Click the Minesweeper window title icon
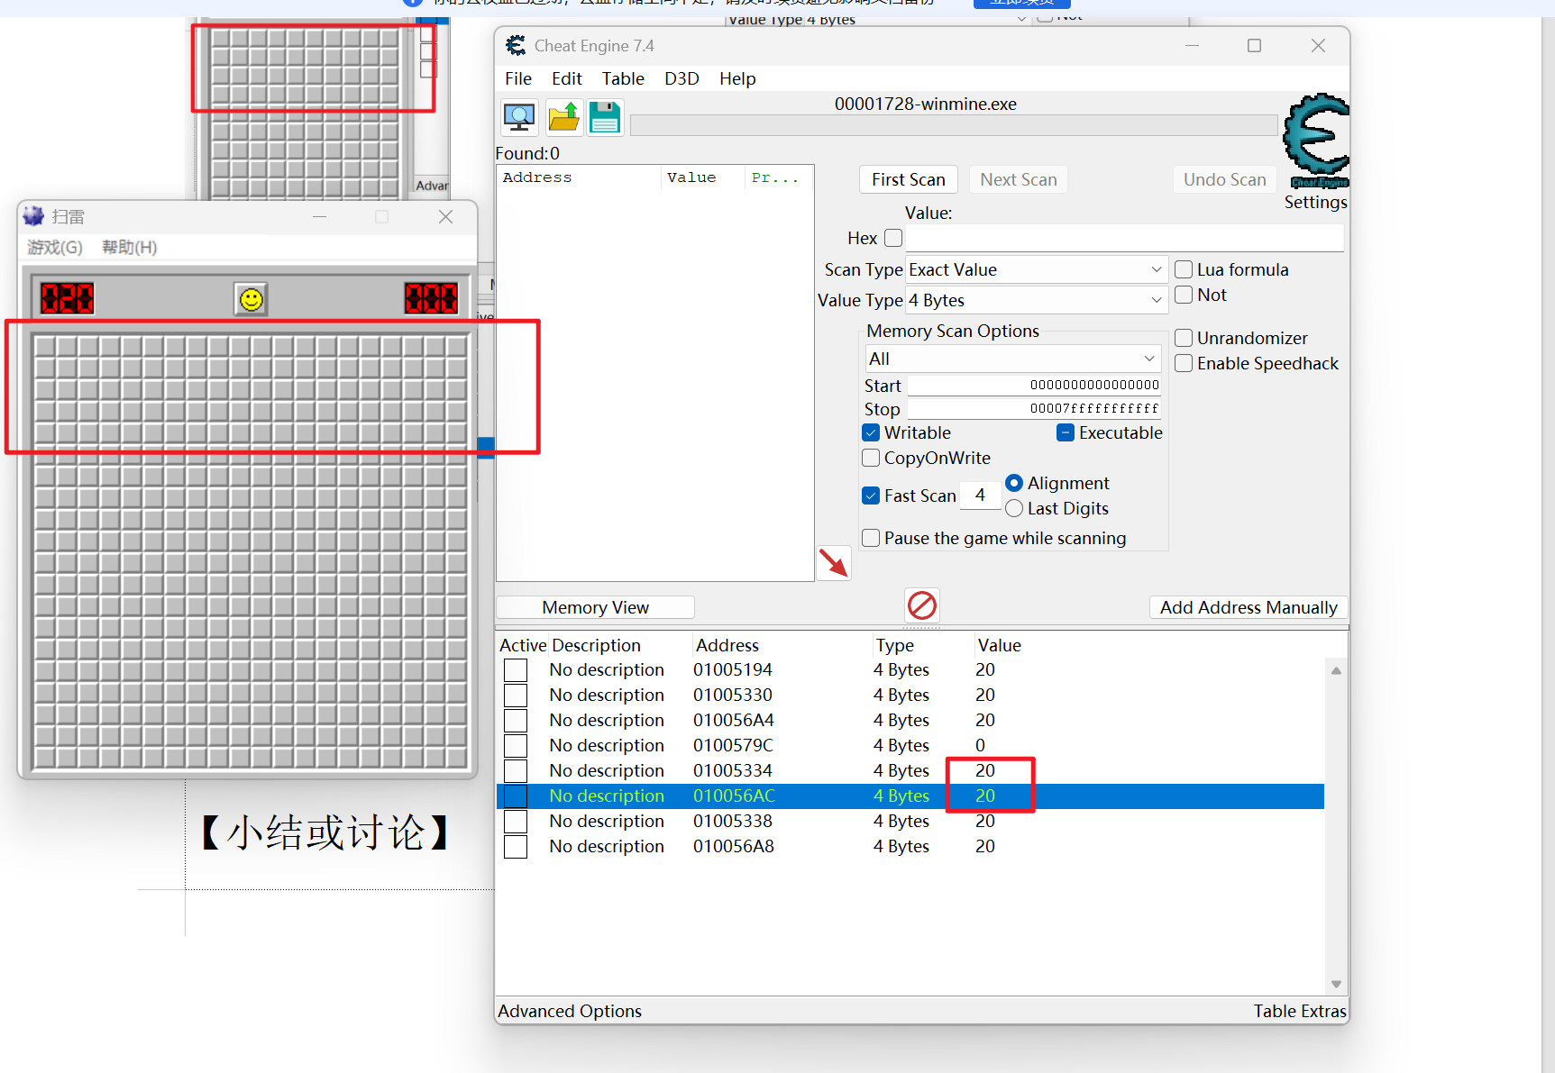This screenshot has height=1073, width=1555. pyautogui.click(x=33, y=216)
